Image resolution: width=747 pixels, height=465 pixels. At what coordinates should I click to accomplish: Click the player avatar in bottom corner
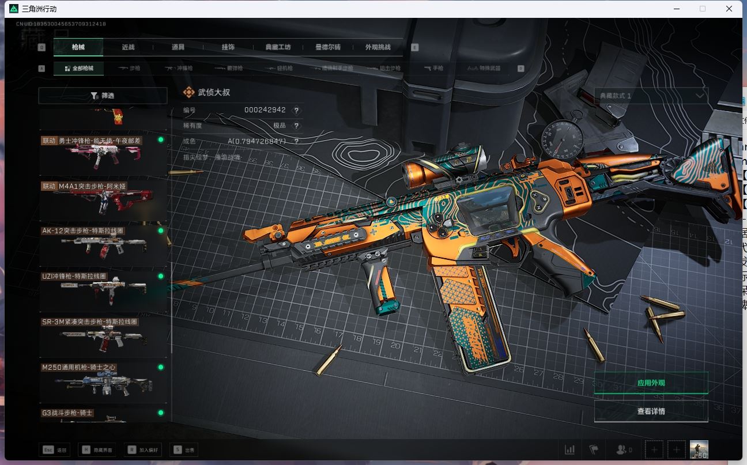pyautogui.click(x=699, y=449)
